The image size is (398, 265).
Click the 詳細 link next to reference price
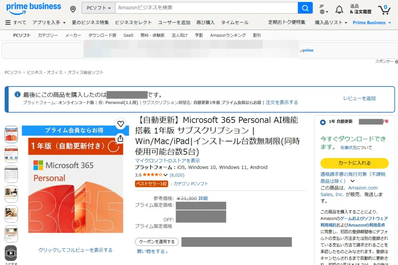click(203, 198)
